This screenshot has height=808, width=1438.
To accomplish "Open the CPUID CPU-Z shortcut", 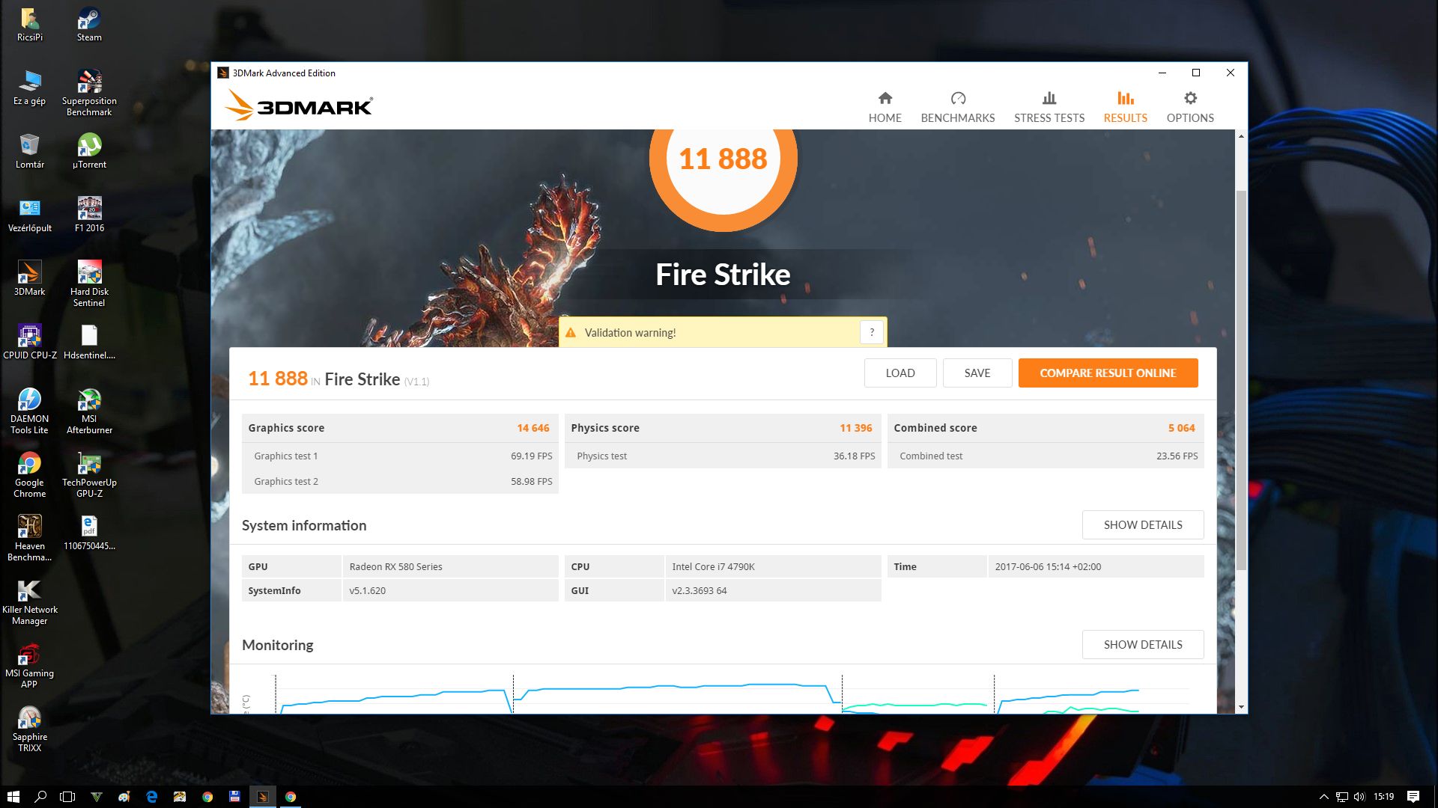I will tap(29, 342).
